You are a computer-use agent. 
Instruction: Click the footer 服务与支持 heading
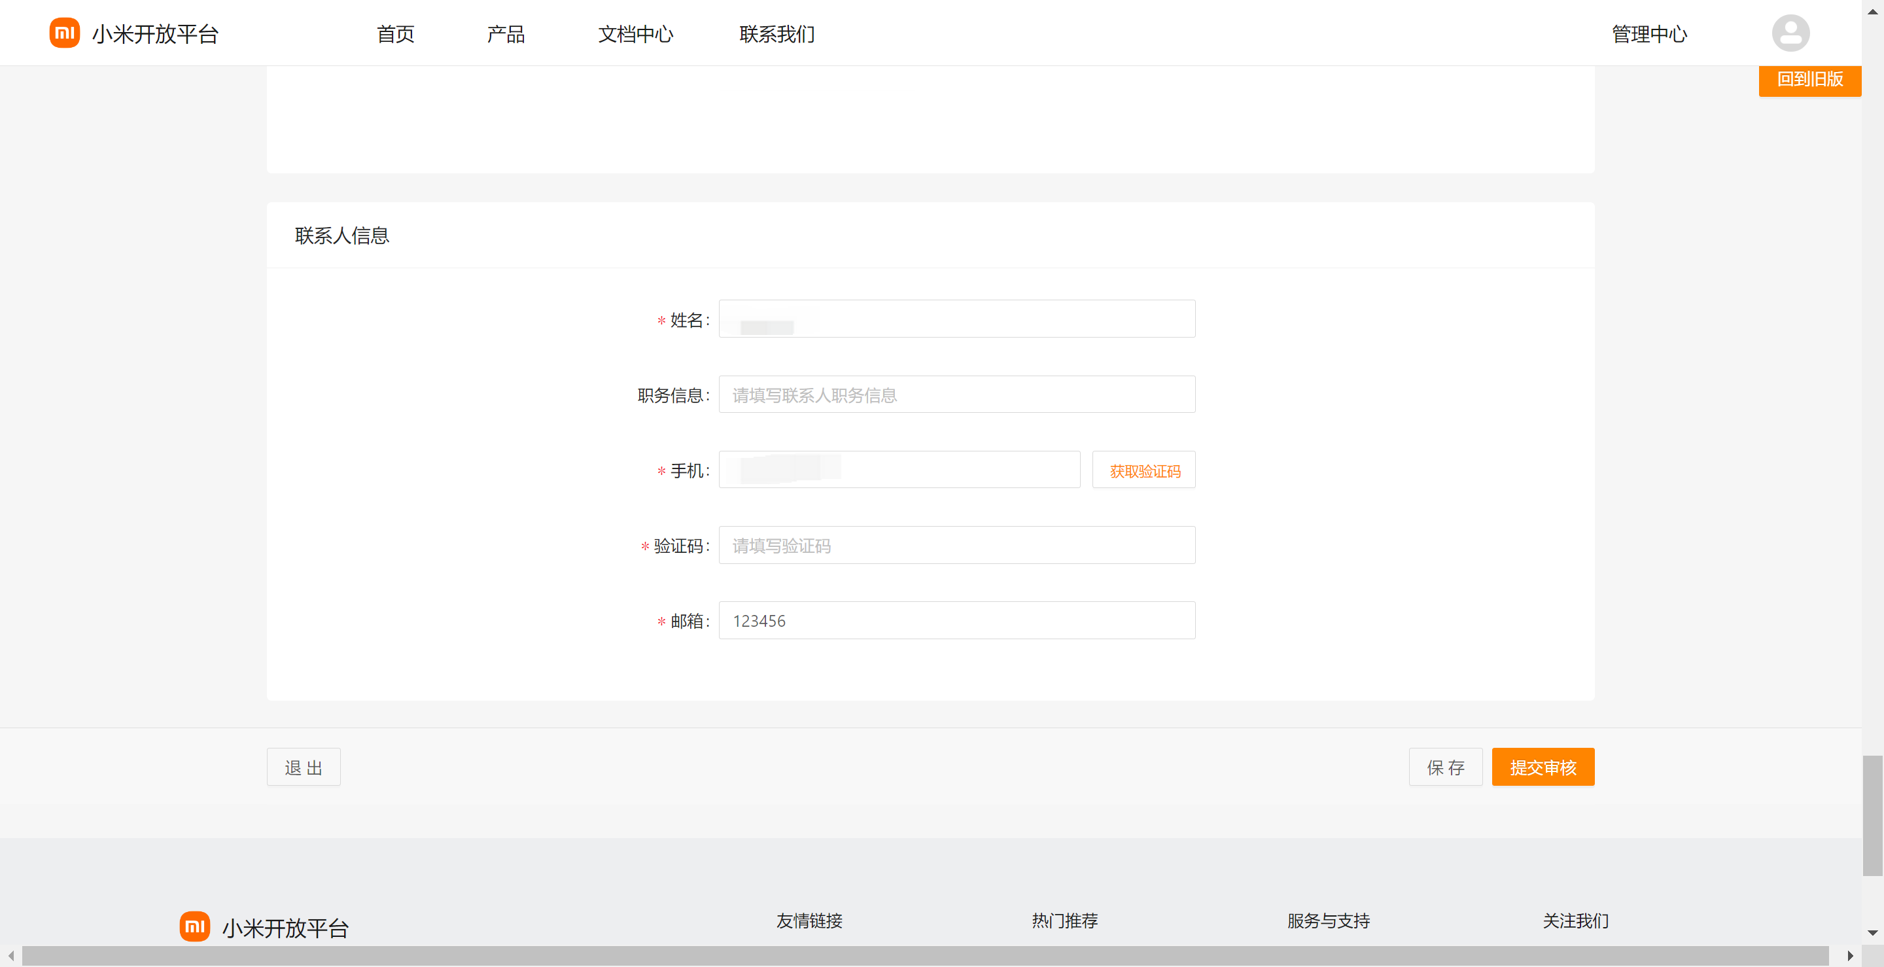[x=1328, y=921]
